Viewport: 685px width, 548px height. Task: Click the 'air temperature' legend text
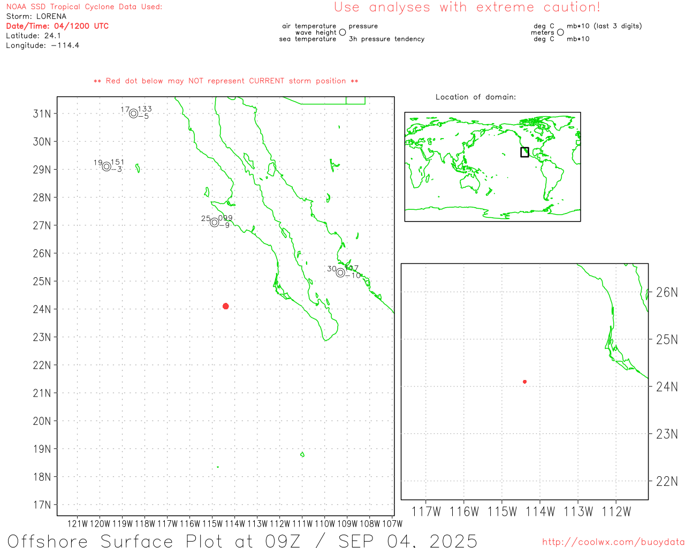point(309,26)
